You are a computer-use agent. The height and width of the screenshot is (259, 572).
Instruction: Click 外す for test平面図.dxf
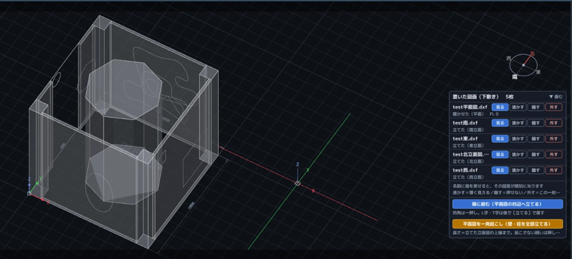(554, 107)
